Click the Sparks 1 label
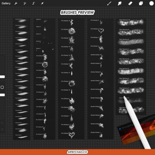 click(38, 48)
